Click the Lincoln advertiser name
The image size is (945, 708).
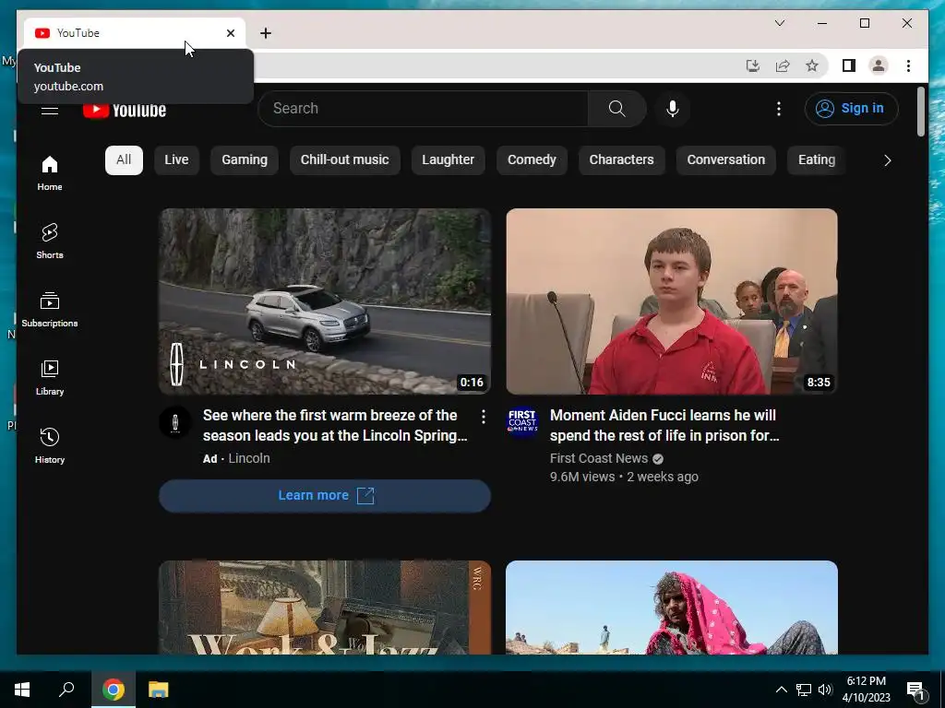(x=249, y=458)
